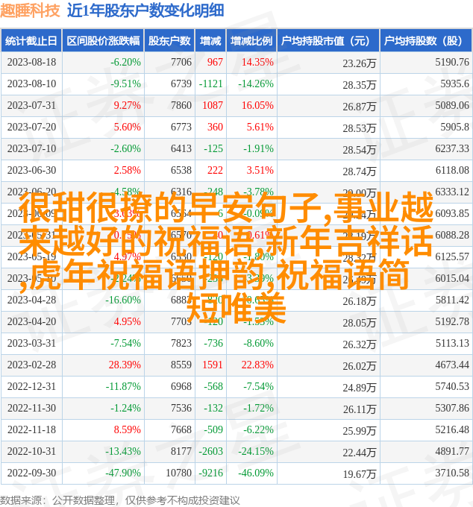Click the change value -1121

click(211, 84)
